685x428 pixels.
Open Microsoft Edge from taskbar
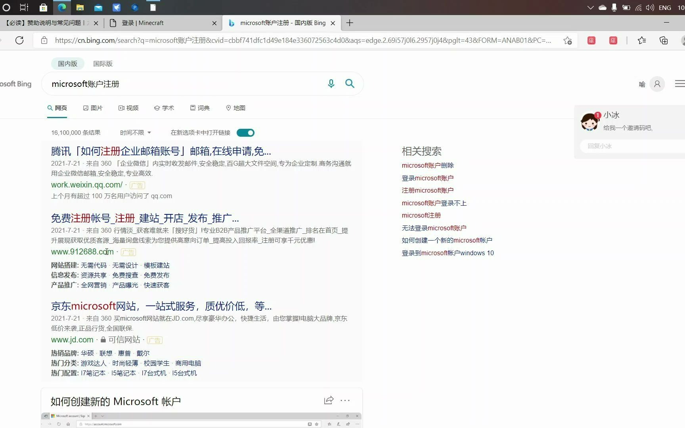pos(62,7)
